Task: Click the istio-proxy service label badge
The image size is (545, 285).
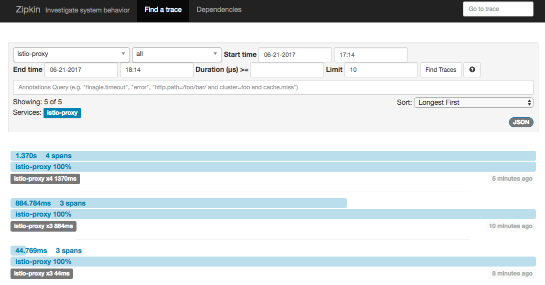Action: [x=62, y=113]
